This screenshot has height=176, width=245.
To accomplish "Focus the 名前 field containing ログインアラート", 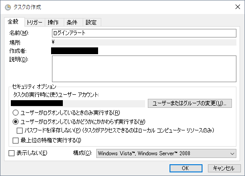I will [x=144, y=33].
